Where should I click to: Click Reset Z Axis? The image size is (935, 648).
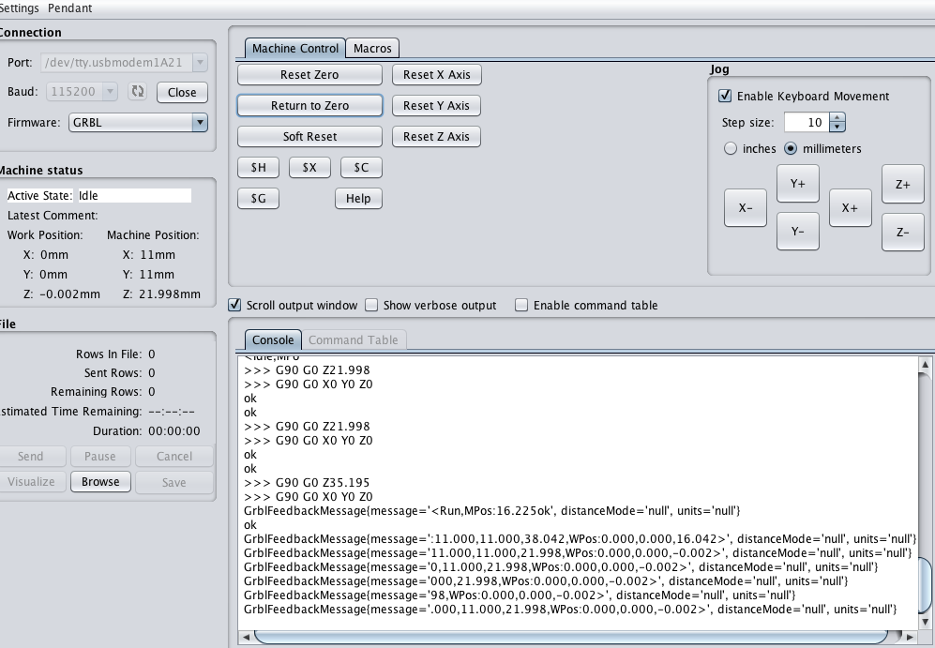click(436, 137)
